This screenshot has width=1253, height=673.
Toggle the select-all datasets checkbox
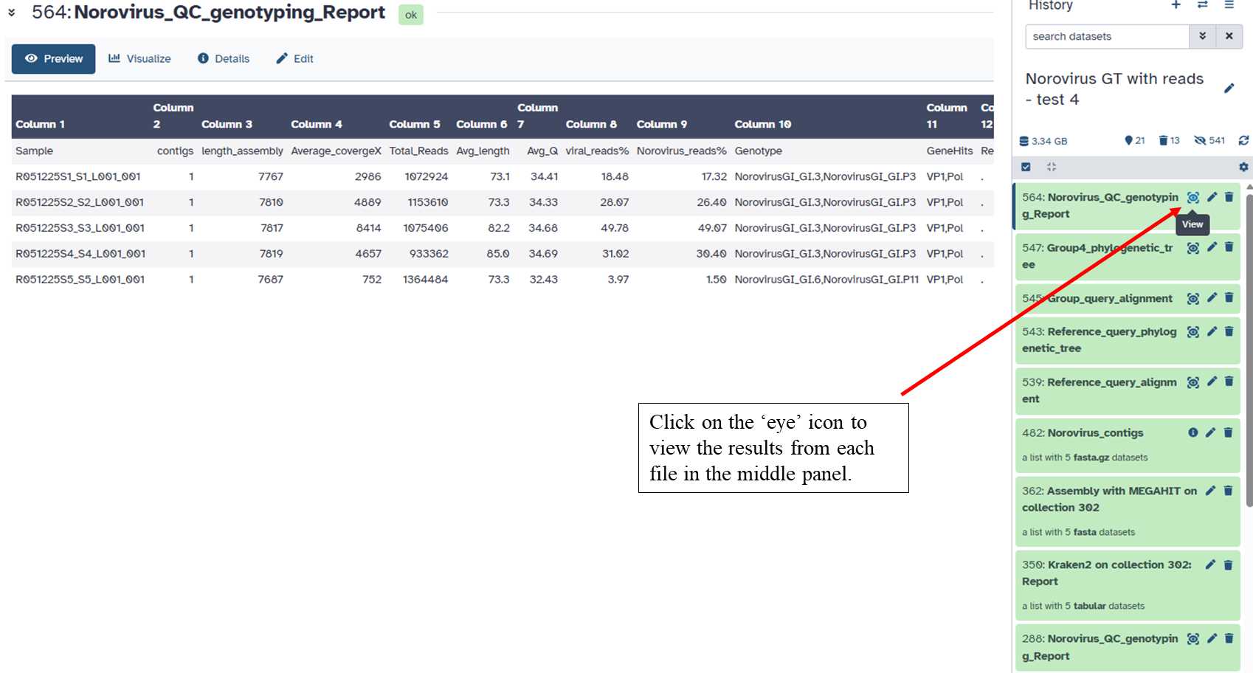[1026, 167]
